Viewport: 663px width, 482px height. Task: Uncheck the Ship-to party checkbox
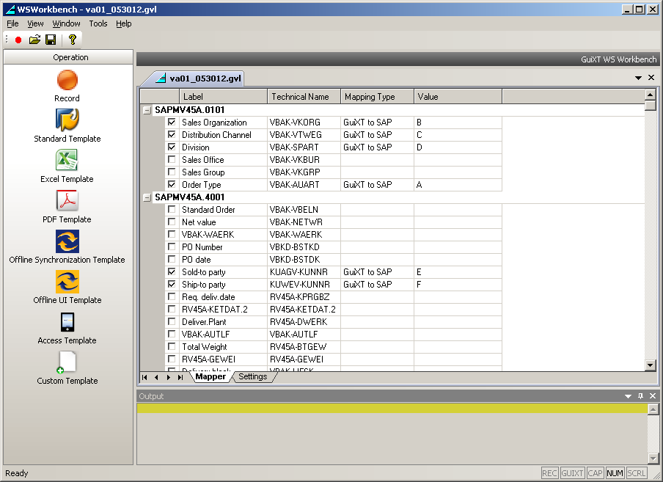point(172,284)
